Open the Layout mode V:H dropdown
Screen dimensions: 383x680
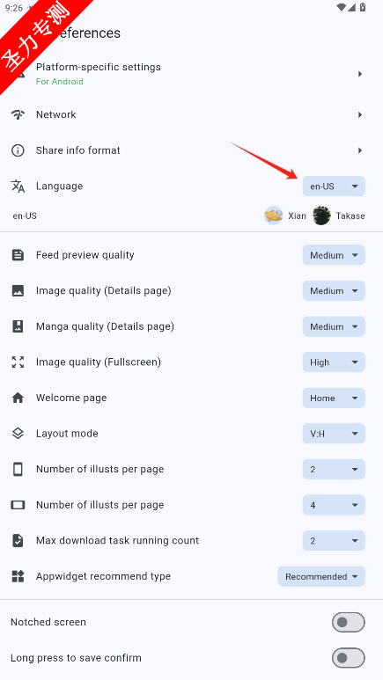(x=334, y=434)
